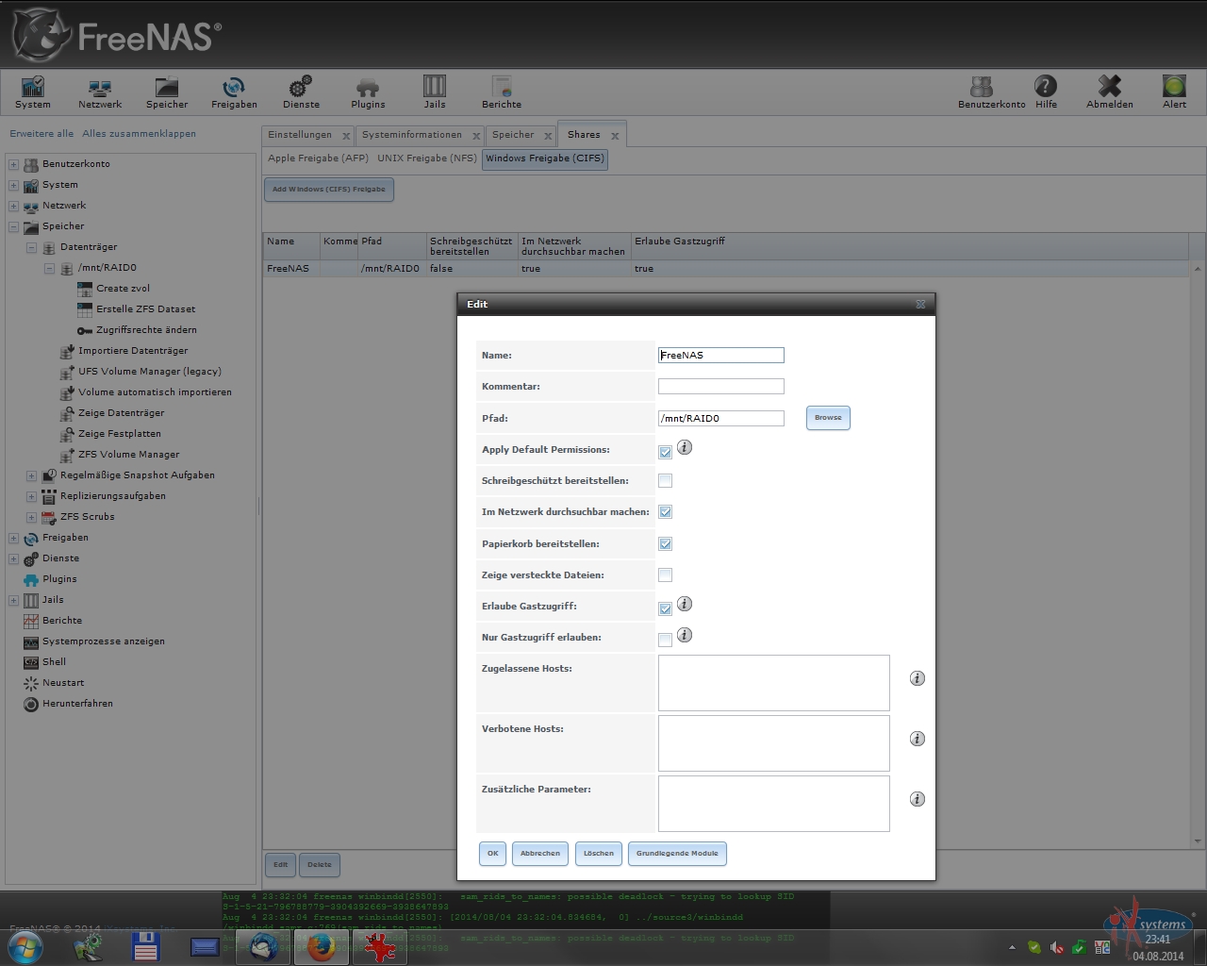Show info for Zusätzliche Parameter
Image resolution: width=1207 pixels, height=966 pixels.
(x=917, y=799)
